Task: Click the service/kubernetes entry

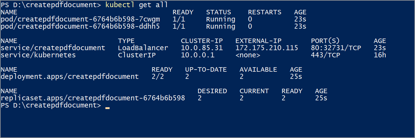Action: pos(38,55)
